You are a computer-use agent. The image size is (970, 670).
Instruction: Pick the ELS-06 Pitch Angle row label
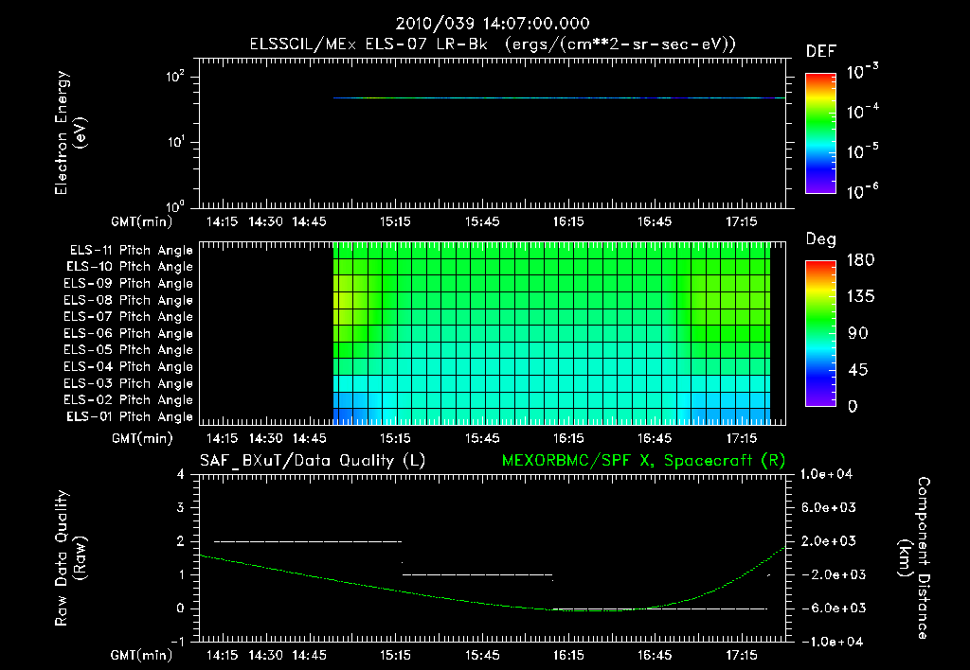pyautogui.click(x=128, y=333)
